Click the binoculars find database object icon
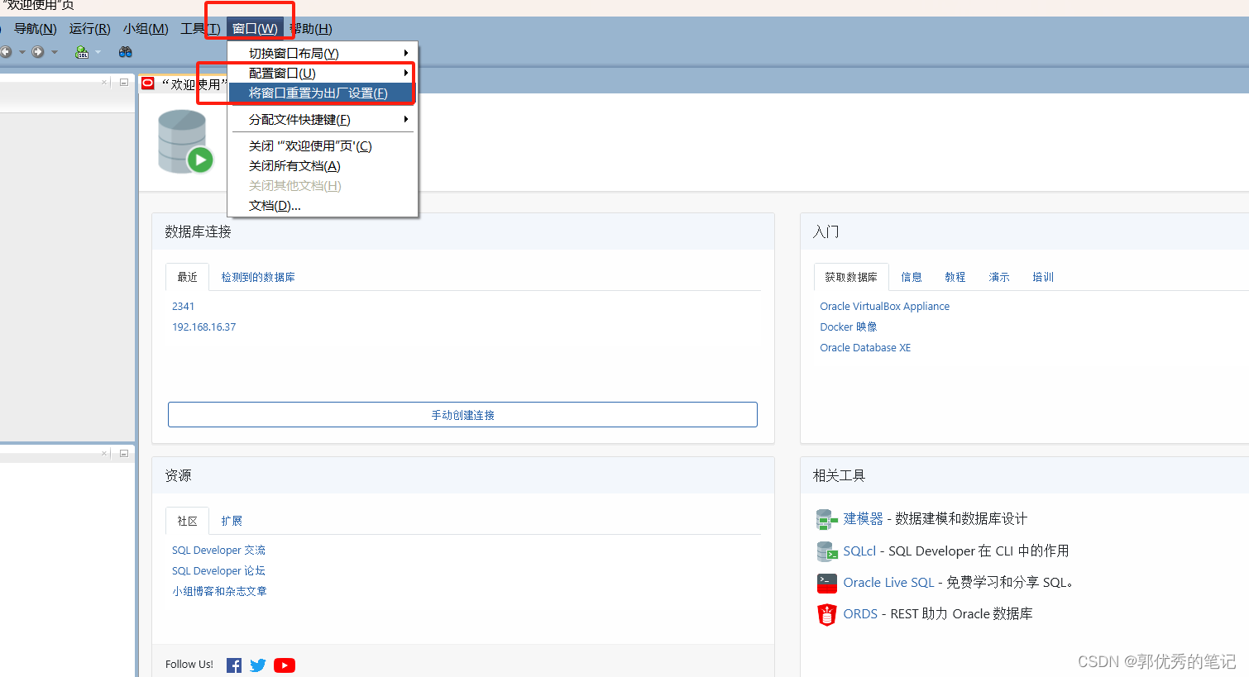Screen dimensions: 1249x677 [x=125, y=52]
